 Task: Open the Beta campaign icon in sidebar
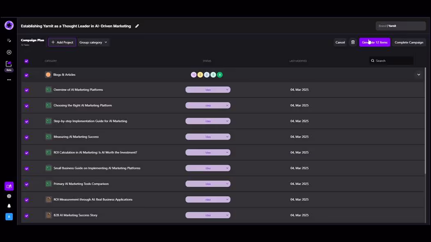[x=9, y=66]
